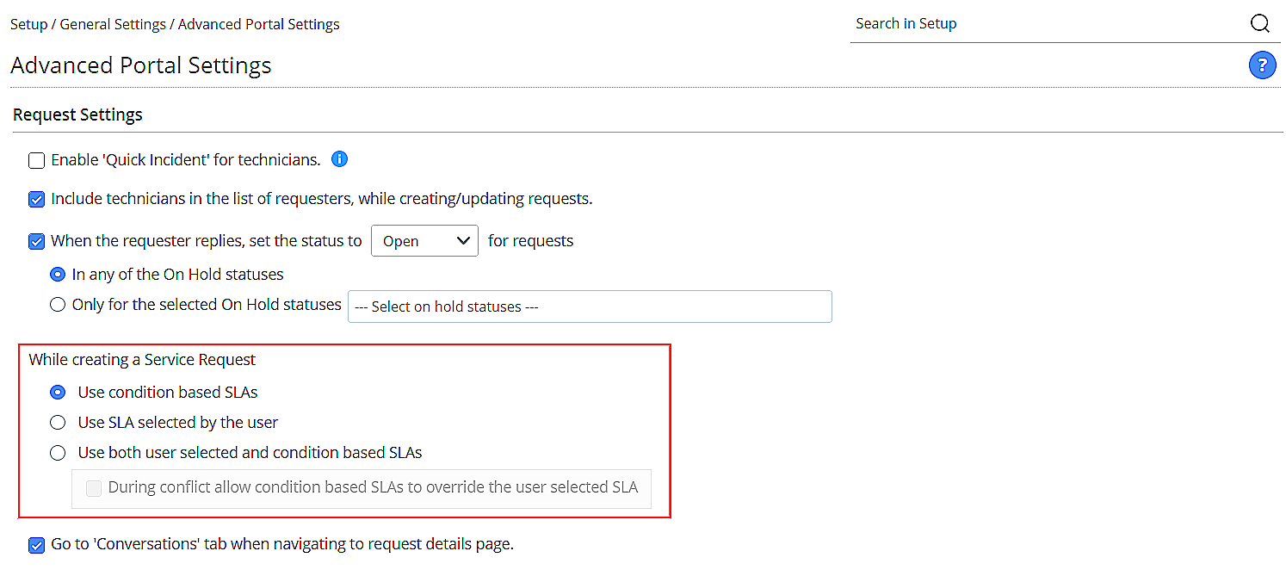
Task: Select 'Use condition based SLAs' option
Action: click(x=58, y=393)
